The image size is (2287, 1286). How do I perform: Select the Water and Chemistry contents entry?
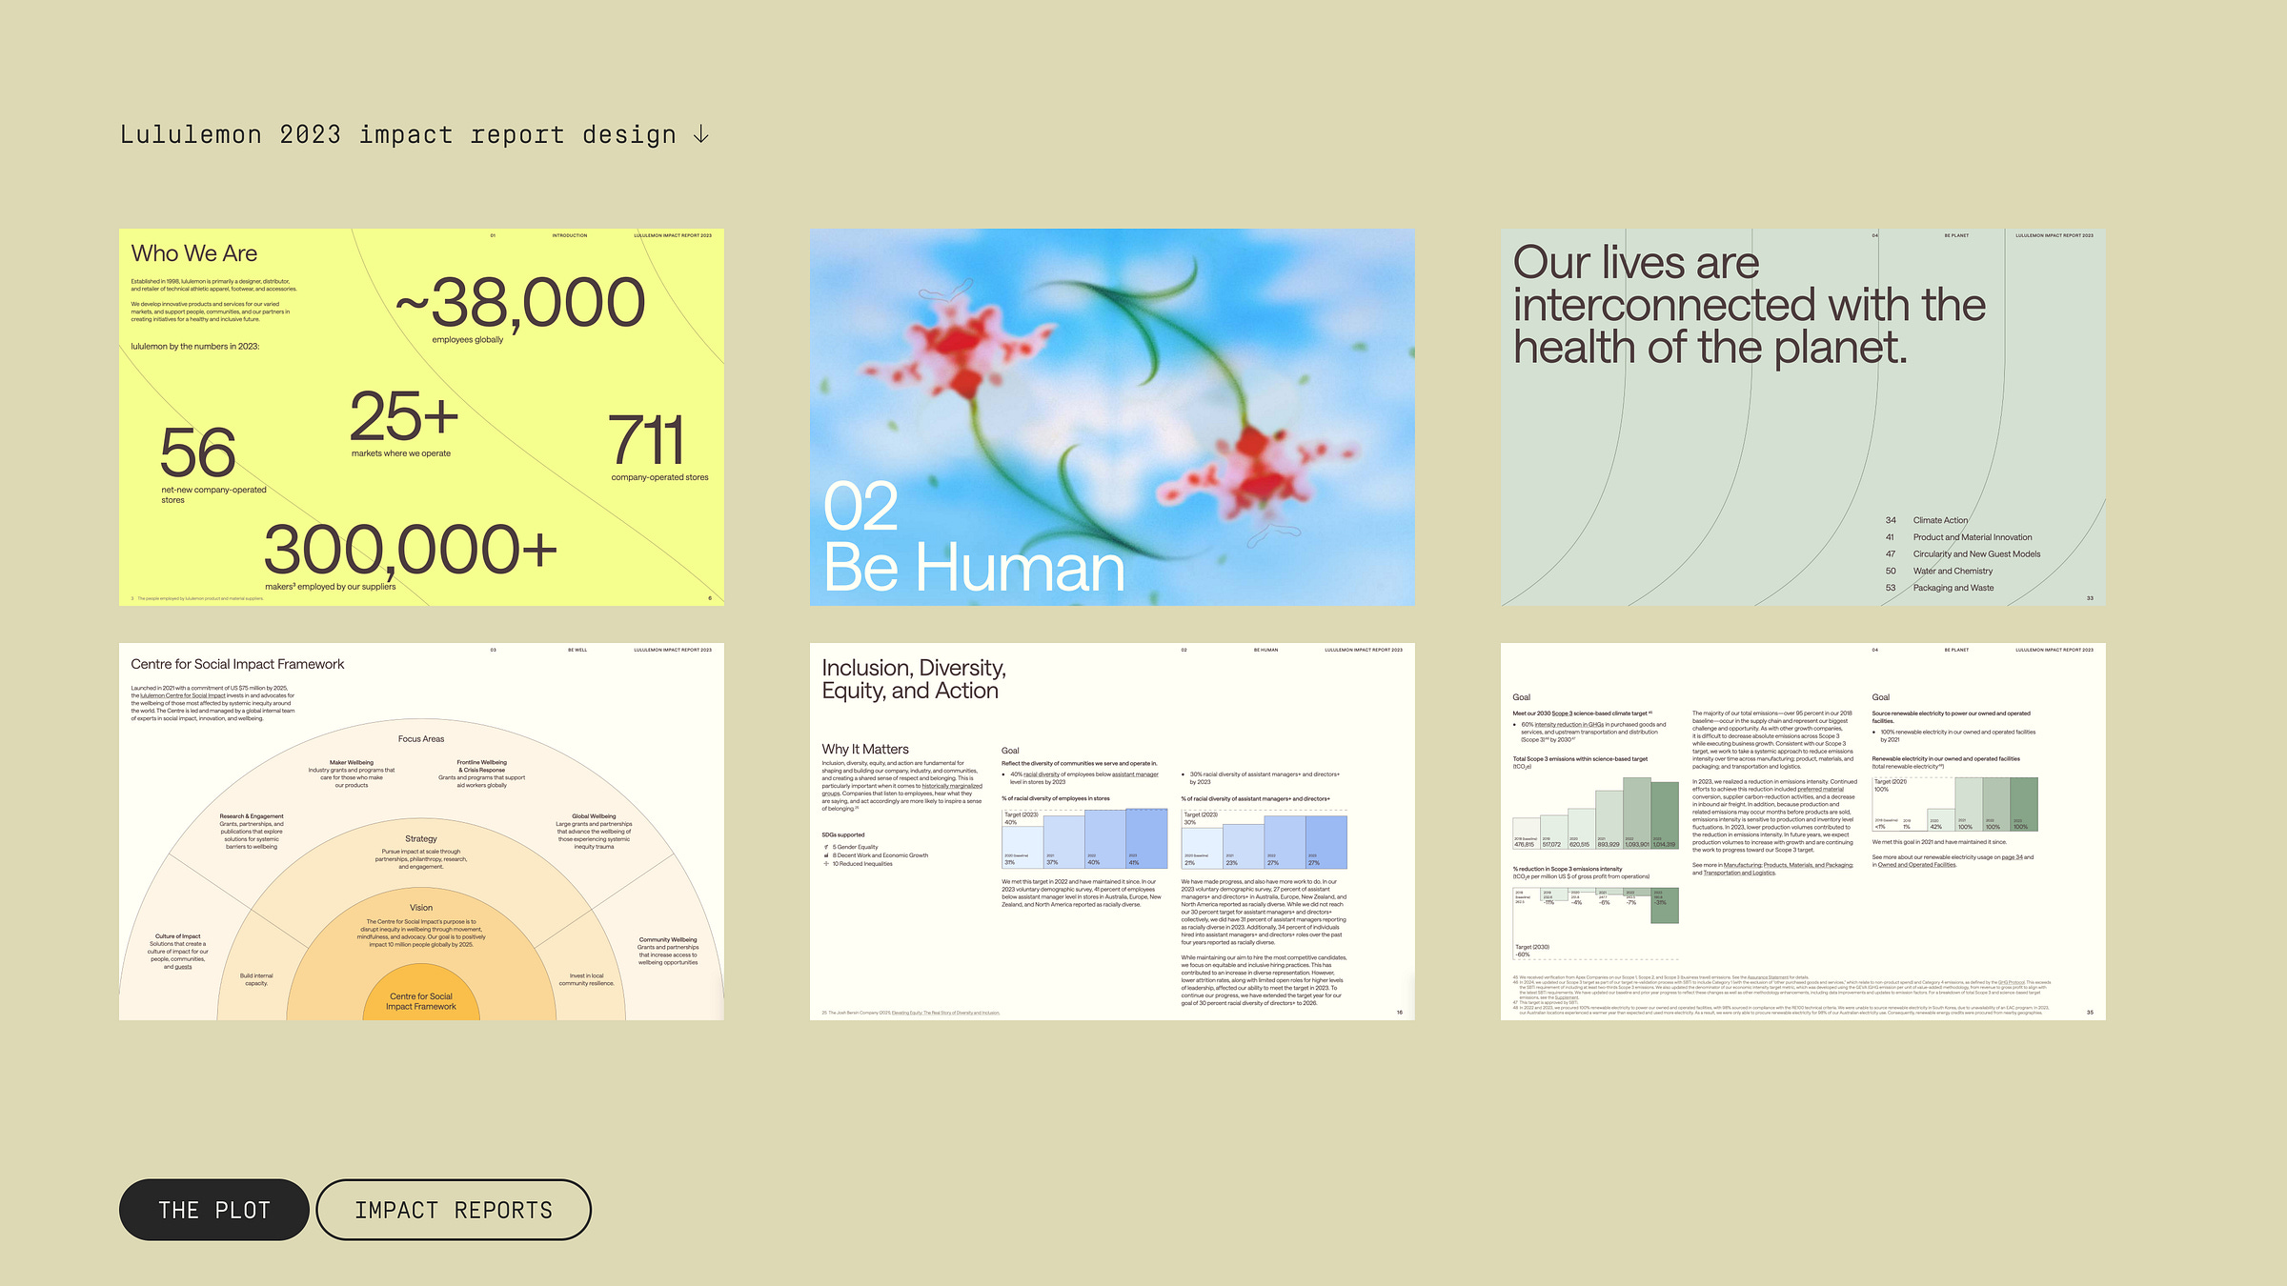click(x=1952, y=571)
